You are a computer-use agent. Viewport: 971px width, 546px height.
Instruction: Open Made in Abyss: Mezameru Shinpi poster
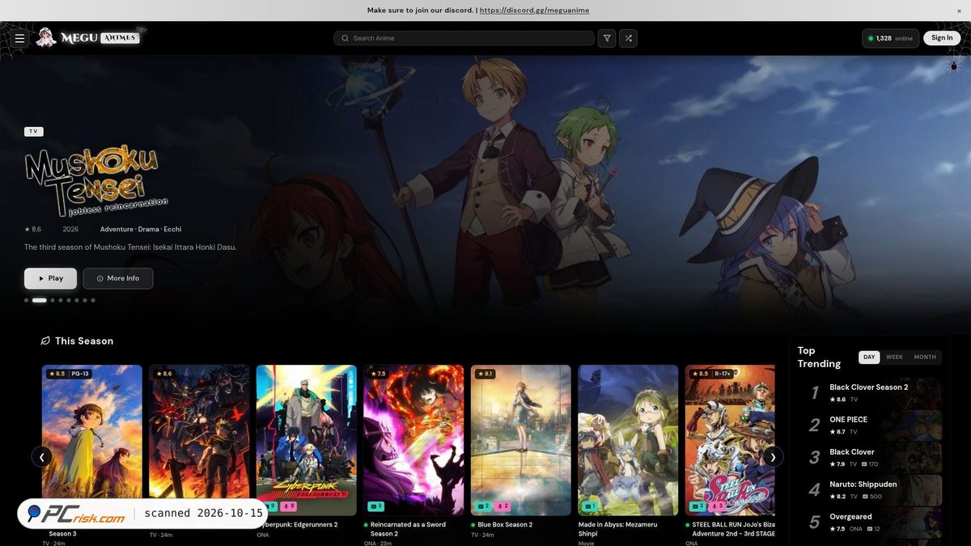(x=628, y=440)
